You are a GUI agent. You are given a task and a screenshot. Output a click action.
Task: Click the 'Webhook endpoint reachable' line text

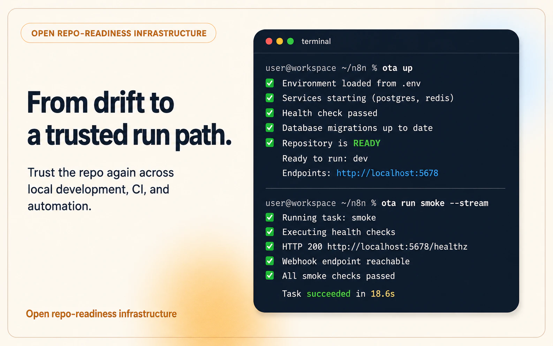[346, 261]
